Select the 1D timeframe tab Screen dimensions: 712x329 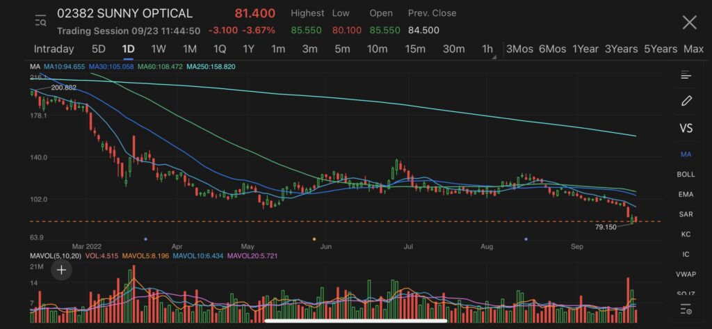[128, 49]
